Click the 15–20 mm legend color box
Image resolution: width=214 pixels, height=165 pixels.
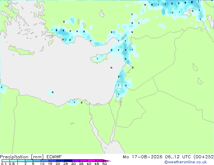pyautogui.click(x=52, y=161)
